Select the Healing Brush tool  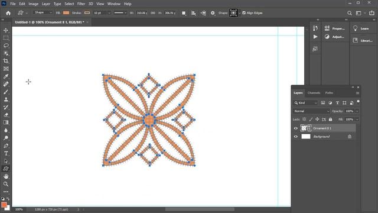point(6,84)
